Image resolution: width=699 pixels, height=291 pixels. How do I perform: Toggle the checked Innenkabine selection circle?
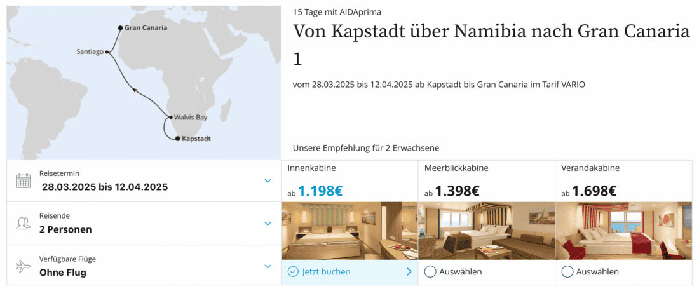[x=293, y=272]
